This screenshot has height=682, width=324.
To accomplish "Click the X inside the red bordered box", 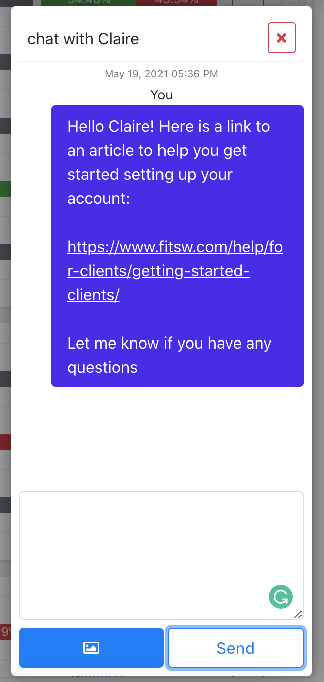I will tap(281, 38).
